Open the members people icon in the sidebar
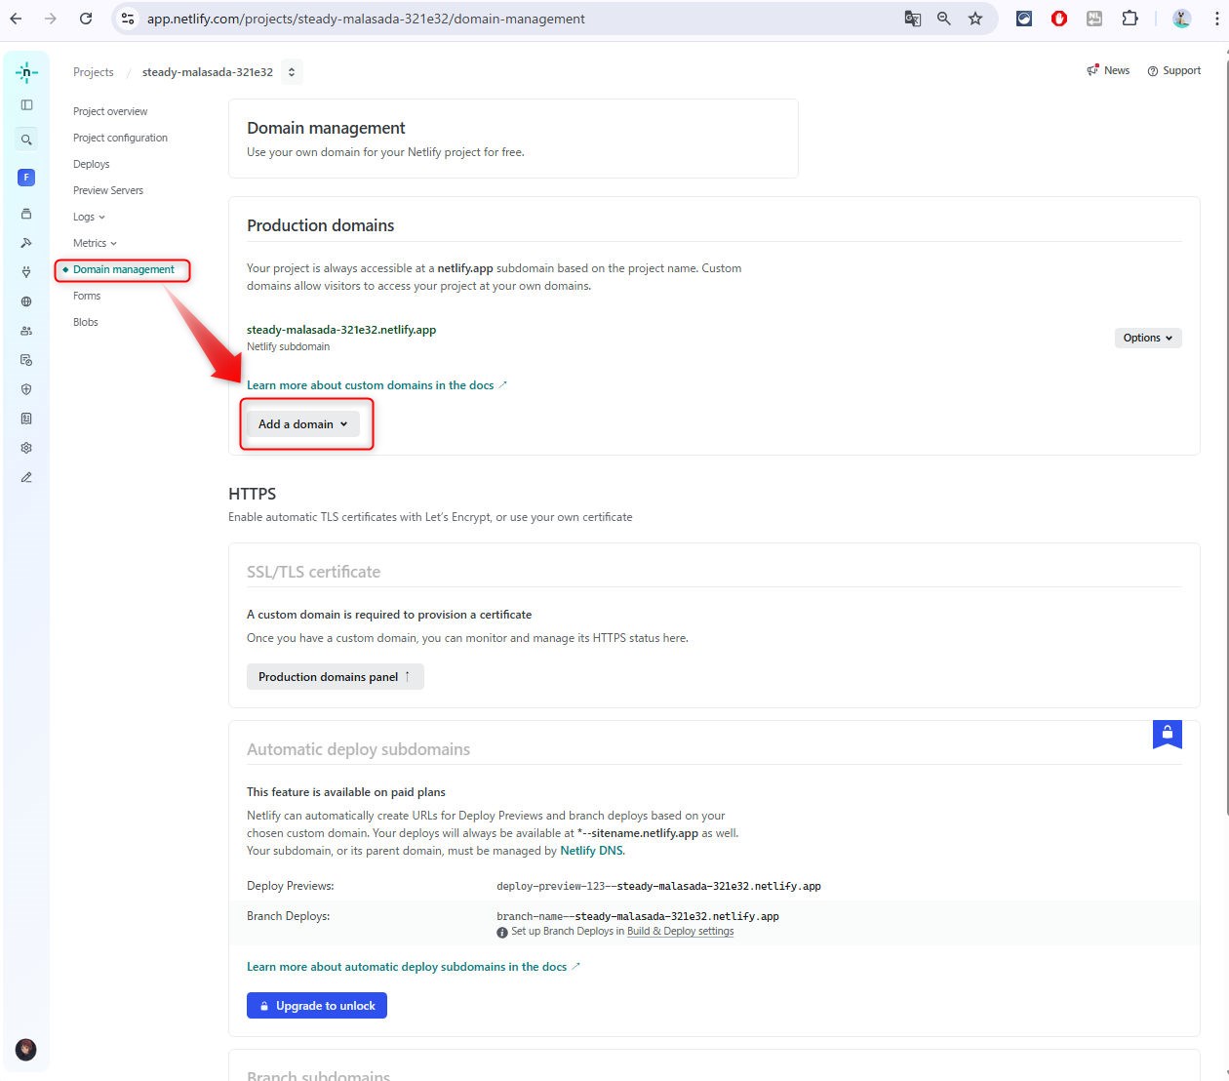 pos(26,331)
